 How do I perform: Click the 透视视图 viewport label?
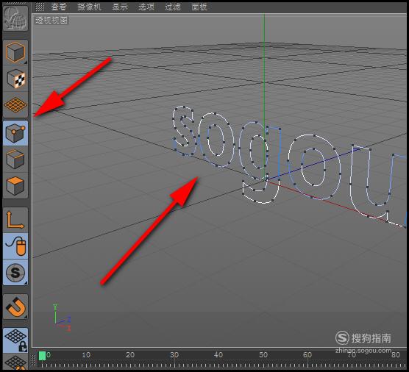(51, 20)
